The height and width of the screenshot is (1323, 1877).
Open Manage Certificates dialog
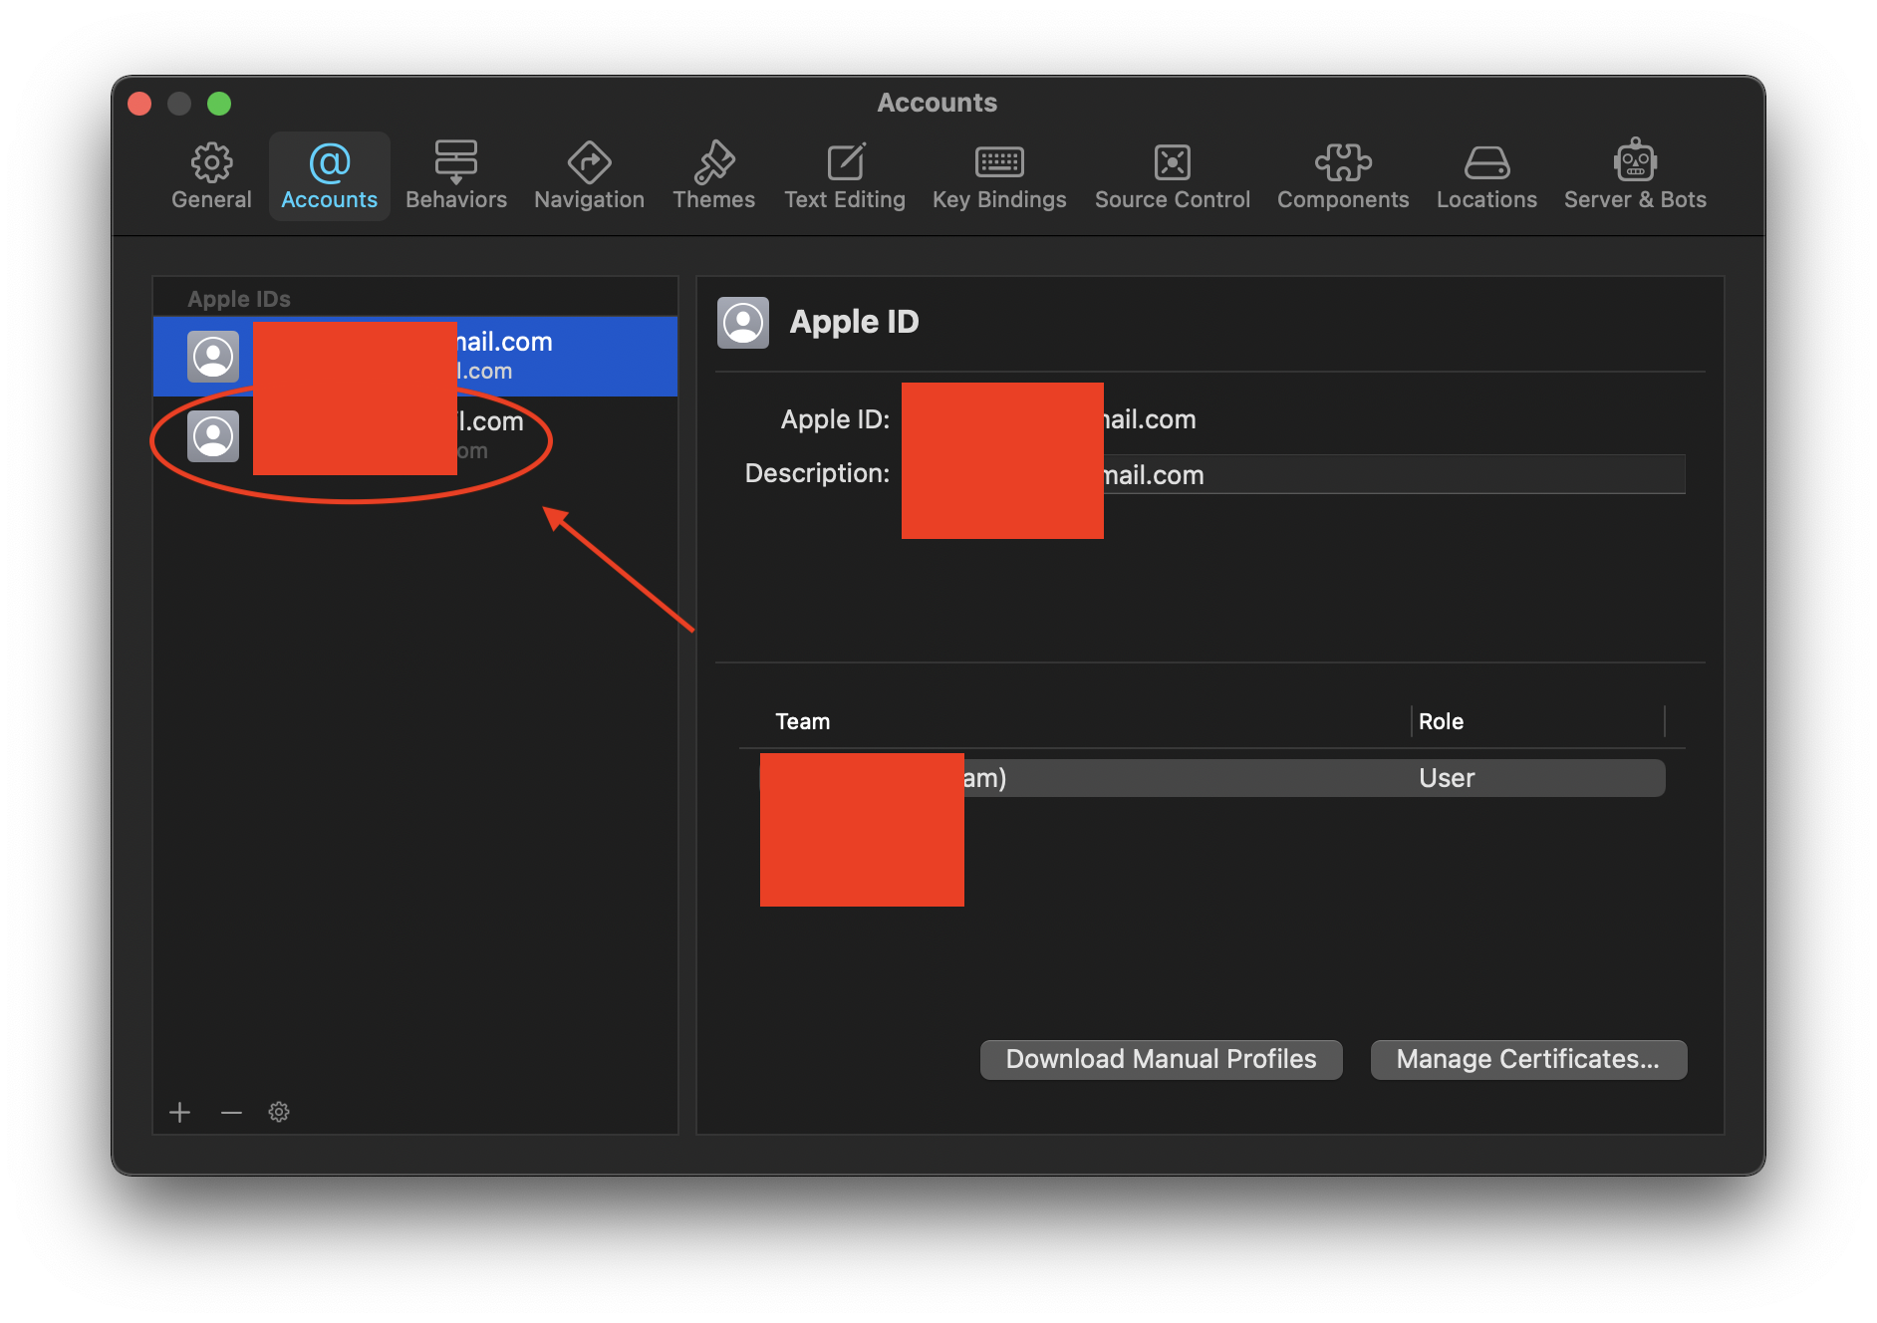point(1528,1059)
